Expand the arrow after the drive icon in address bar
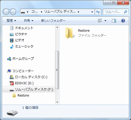Screen dimensions: 131x120 pyautogui.click(x=28, y=12)
